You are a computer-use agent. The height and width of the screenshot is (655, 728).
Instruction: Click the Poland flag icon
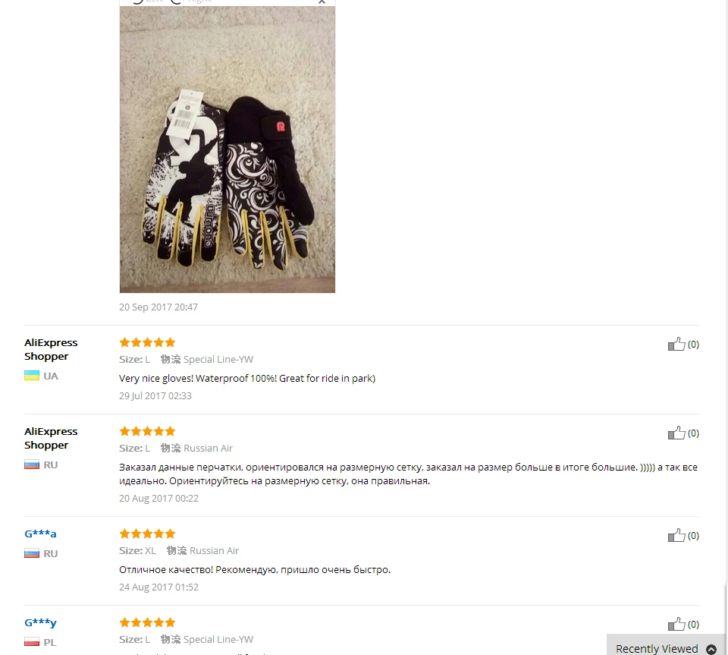click(32, 642)
